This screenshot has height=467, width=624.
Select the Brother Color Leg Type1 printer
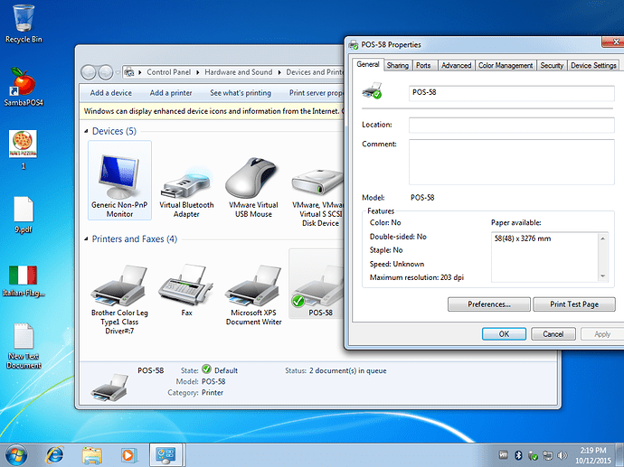click(x=119, y=299)
